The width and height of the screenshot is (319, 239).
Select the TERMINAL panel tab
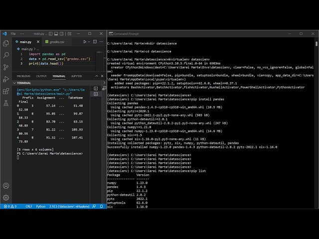tap(59, 76)
